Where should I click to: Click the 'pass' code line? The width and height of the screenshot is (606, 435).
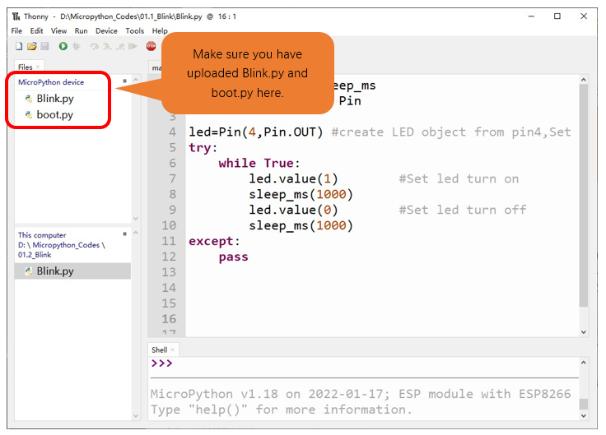(x=234, y=257)
